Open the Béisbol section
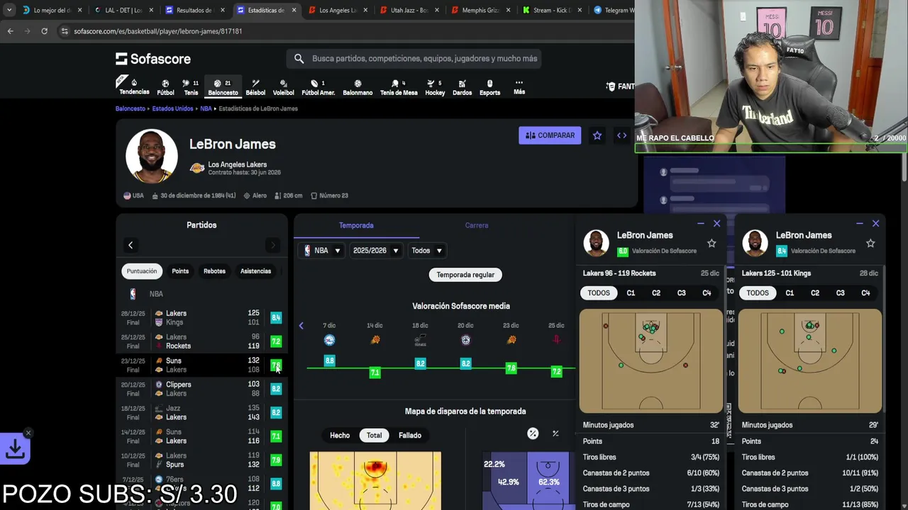Viewport: 908px width, 510px height. coord(255,87)
